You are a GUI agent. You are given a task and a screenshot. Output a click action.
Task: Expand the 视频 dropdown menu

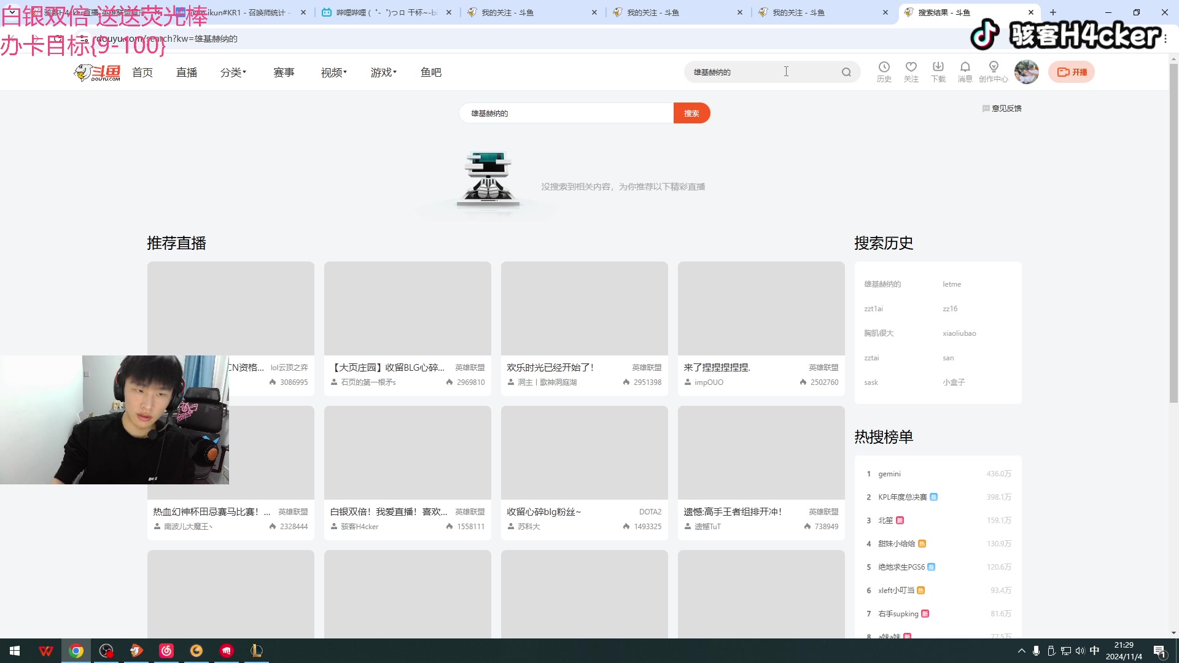click(x=334, y=72)
